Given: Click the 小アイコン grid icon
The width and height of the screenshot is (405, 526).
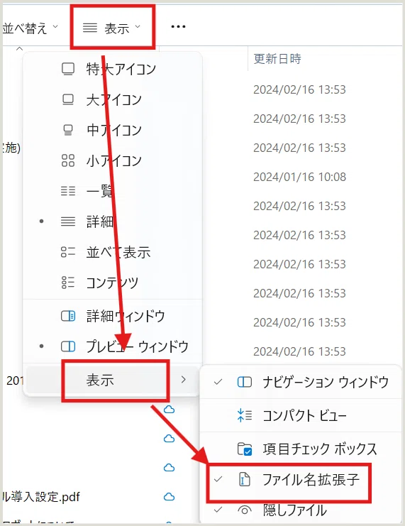Looking at the screenshot, I should (68, 160).
